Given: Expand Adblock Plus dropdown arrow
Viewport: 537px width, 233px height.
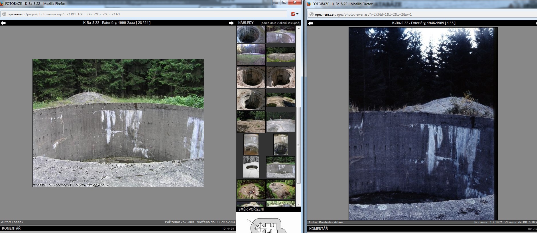Looking at the screenshot, I should click(297, 14).
